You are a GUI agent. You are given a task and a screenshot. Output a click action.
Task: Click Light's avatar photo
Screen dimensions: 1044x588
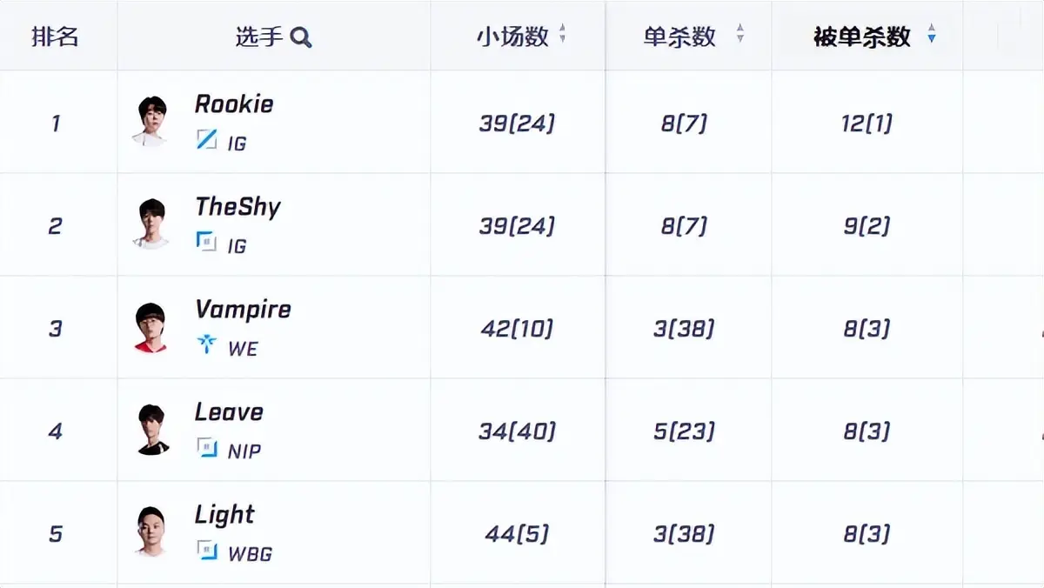[152, 531]
